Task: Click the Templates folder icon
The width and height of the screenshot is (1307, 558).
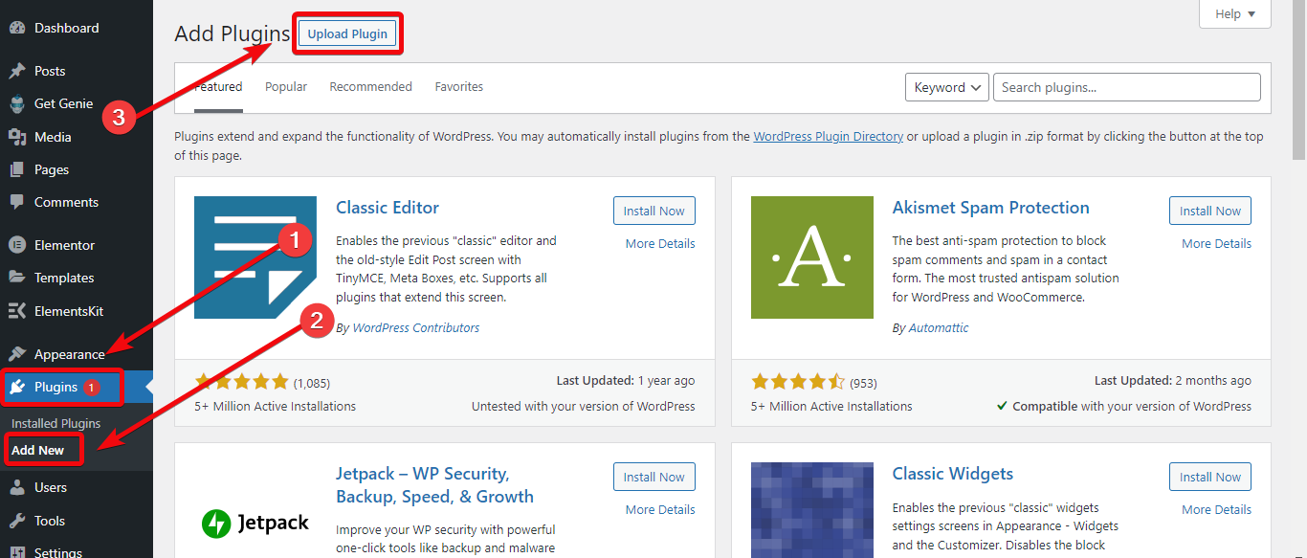Action: [17, 278]
